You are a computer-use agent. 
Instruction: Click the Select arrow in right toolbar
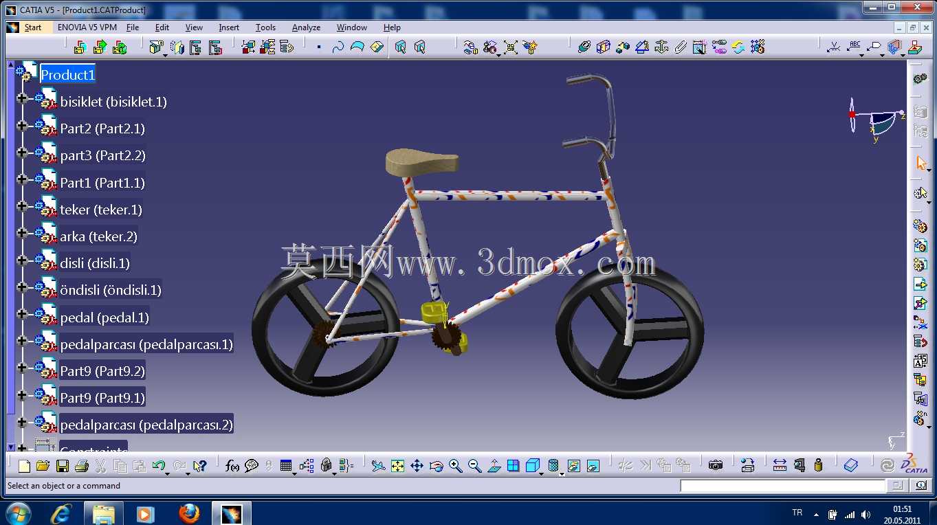921,163
